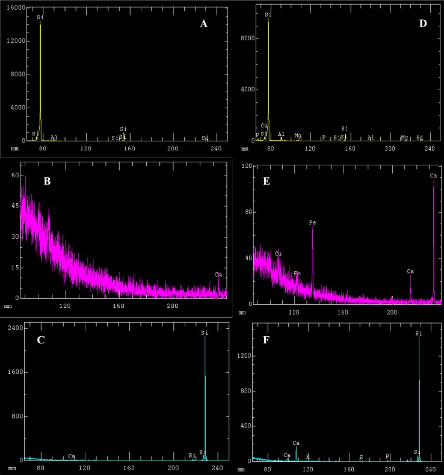Click the Si label atop panel F's tall peak
Screen dimensions: 444x475
(419, 333)
